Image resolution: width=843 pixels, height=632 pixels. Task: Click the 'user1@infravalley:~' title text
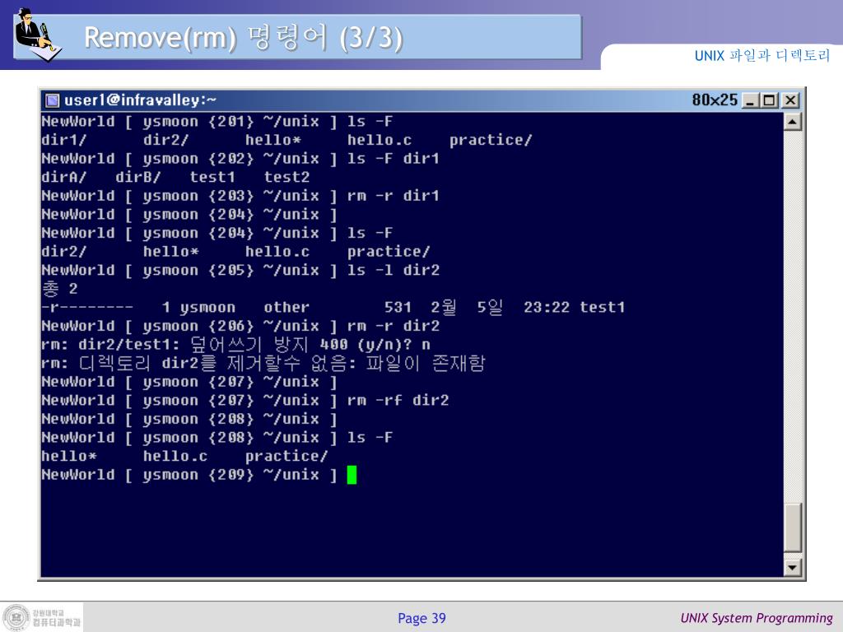tap(140, 100)
